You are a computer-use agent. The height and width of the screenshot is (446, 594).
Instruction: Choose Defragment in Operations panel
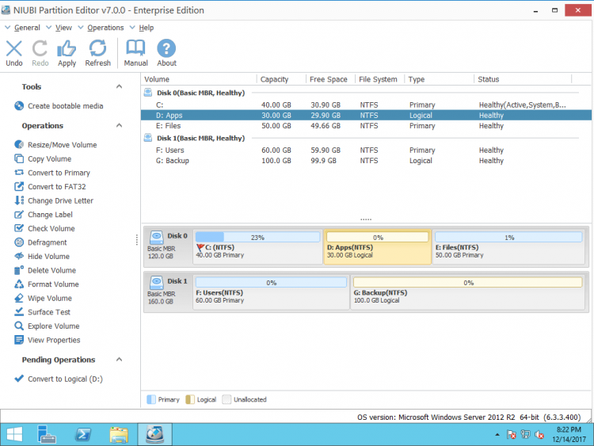point(47,242)
